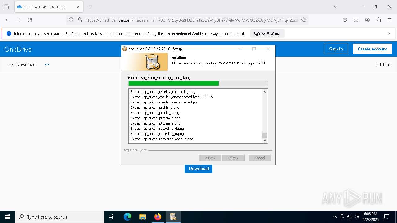Viewport: 397px width, 223px height.
Task: Save page to Pocket
Action: (x=345, y=20)
